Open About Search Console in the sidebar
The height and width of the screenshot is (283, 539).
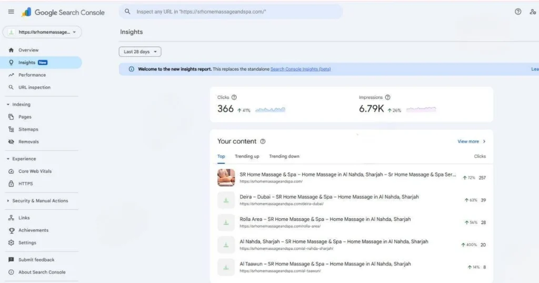click(x=42, y=272)
